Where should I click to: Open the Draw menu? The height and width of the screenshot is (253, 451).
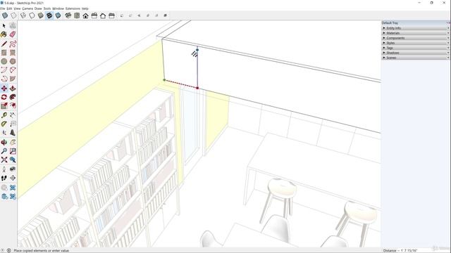pyautogui.click(x=38, y=8)
